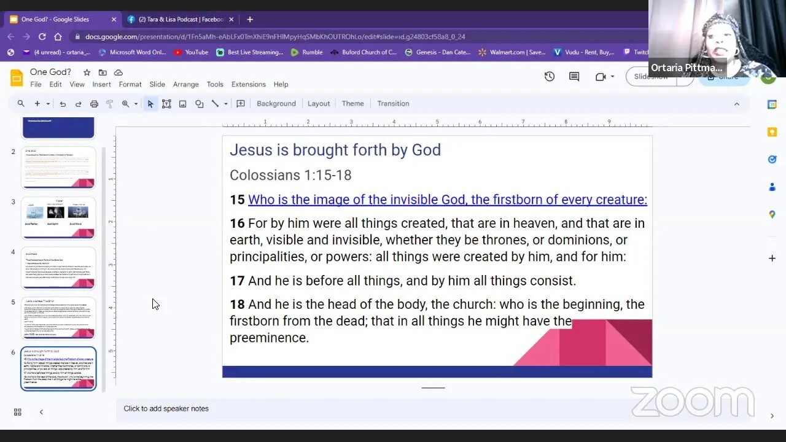This screenshot has width=786, height=442.
Task: Print the presentation
Action: point(94,104)
